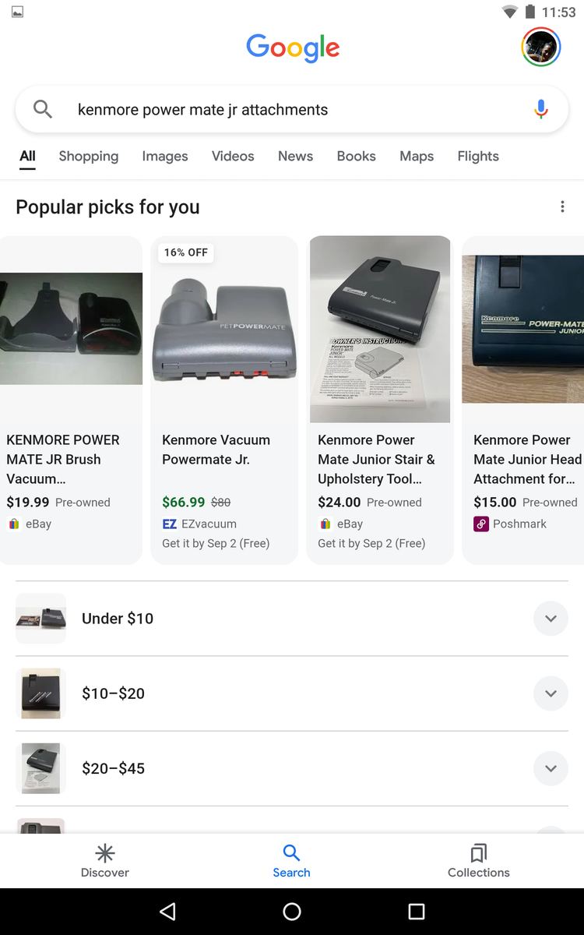View the Poshmark Power Mate Junior Head photo
Image resolution: width=584 pixels, height=935 pixels.
[x=522, y=329]
